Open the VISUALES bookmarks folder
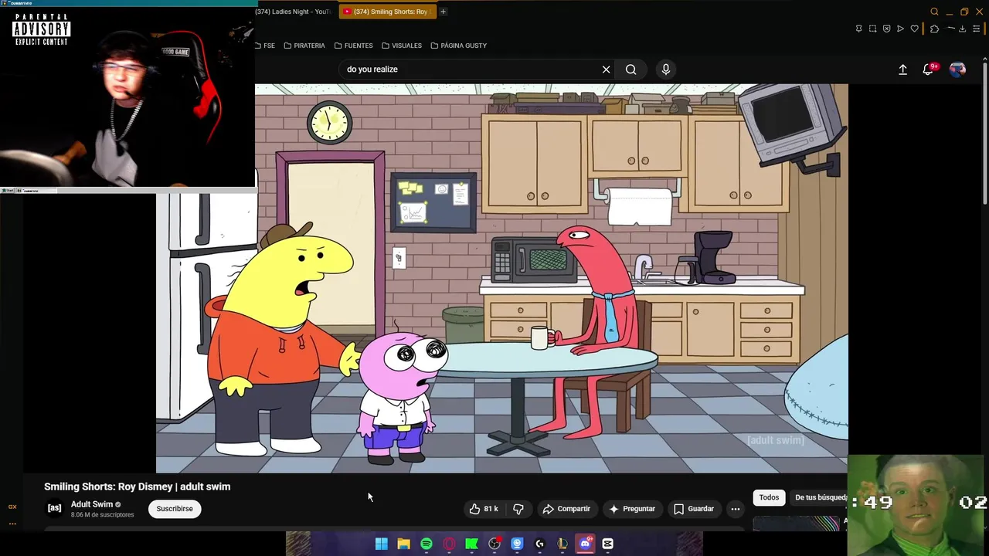989x556 pixels. click(402, 46)
